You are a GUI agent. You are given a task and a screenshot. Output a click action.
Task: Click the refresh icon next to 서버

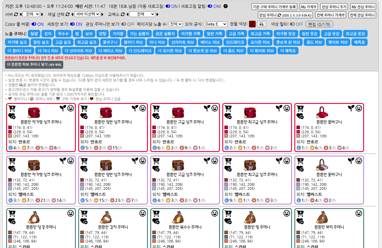(x=16, y=14)
